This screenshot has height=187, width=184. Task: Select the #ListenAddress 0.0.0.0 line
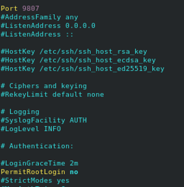click(x=48, y=26)
